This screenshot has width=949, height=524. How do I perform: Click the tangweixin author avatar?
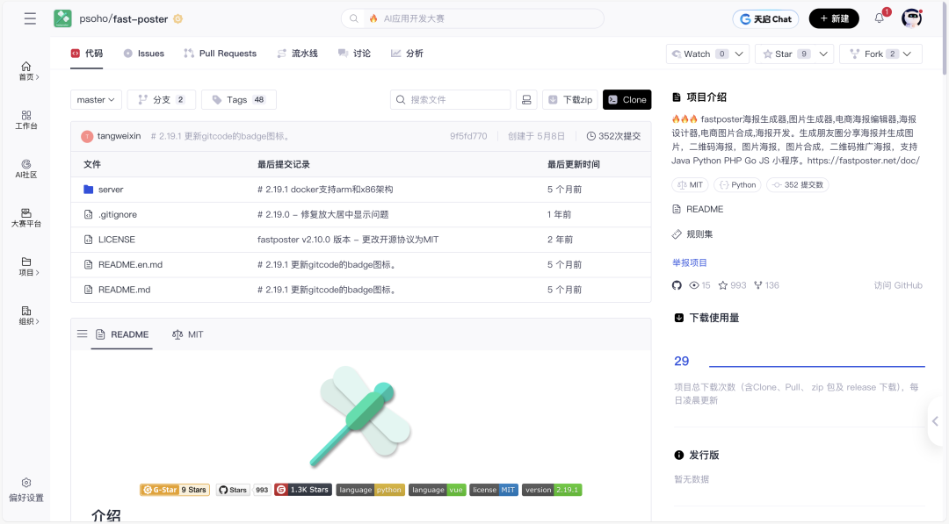[87, 136]
